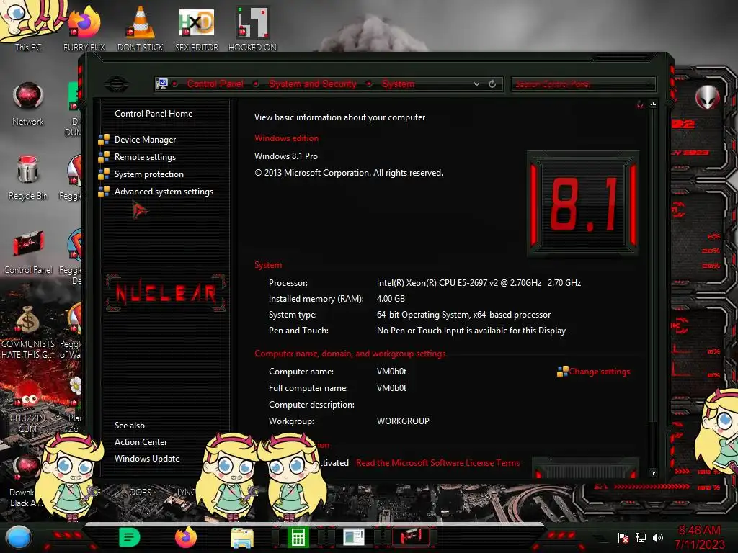Launch the Firefox desktop shortcut
This screenshot has height=553, width=738.
(x=84, y=28)
